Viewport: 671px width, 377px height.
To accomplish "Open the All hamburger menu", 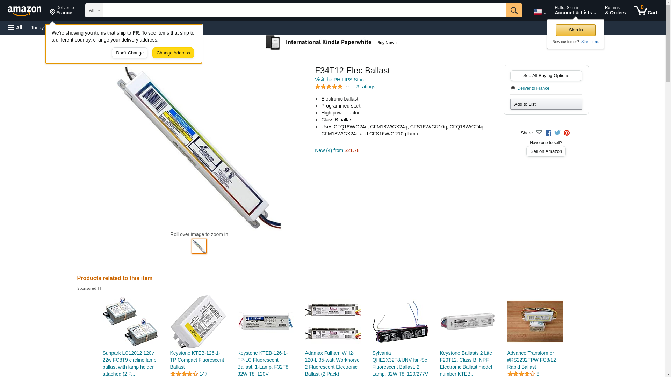I will [x=15, y=28].
